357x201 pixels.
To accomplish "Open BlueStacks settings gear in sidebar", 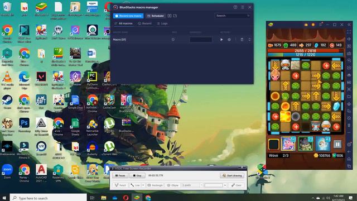I will point(349,145).
